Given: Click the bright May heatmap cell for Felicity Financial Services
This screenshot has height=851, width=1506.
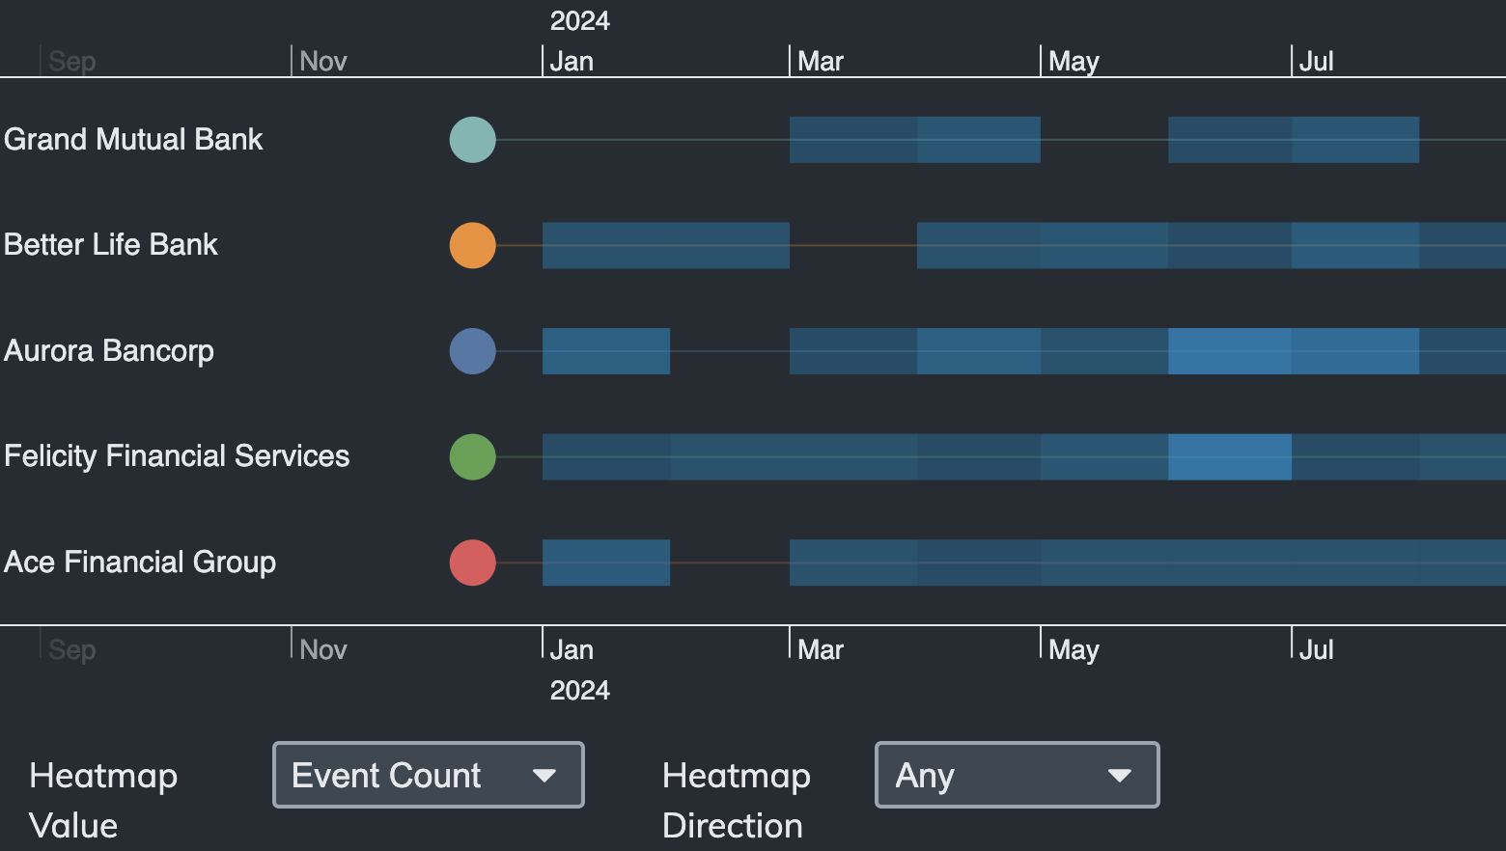Looking at the screenshot, I should [x=1229, y=456].
